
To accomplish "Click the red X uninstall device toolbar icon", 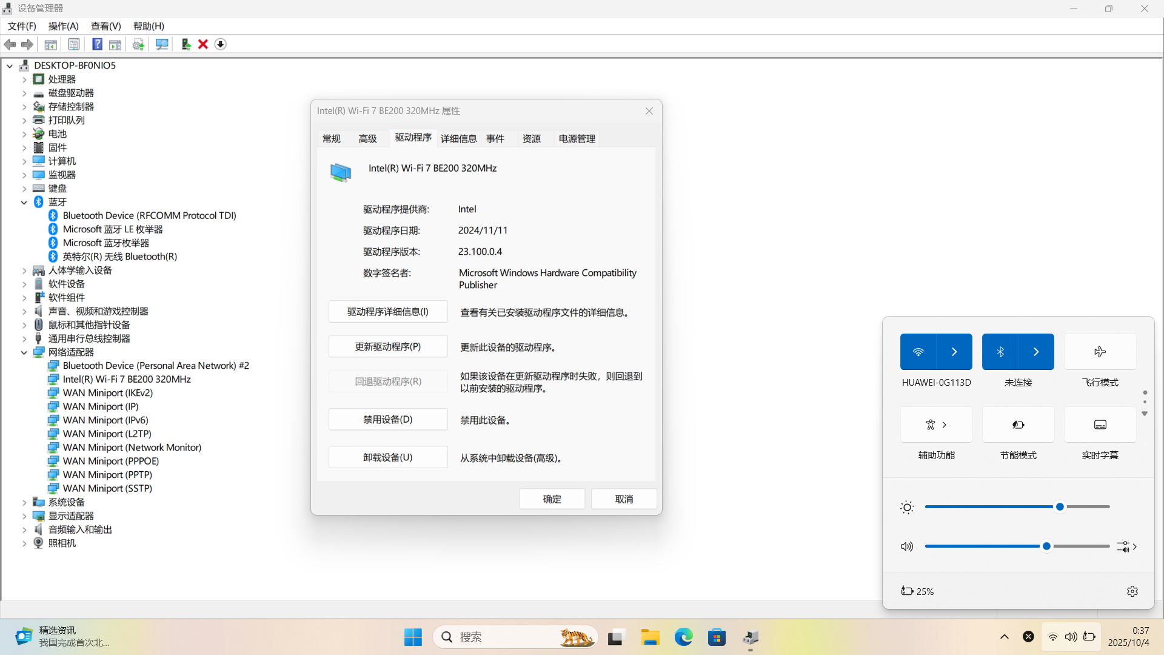I will [203, 44].
